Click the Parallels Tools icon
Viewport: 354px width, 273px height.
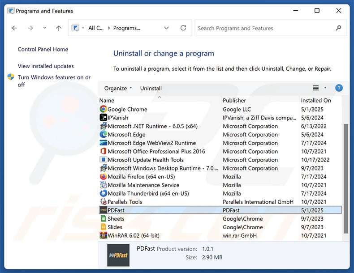coord(103,201)
